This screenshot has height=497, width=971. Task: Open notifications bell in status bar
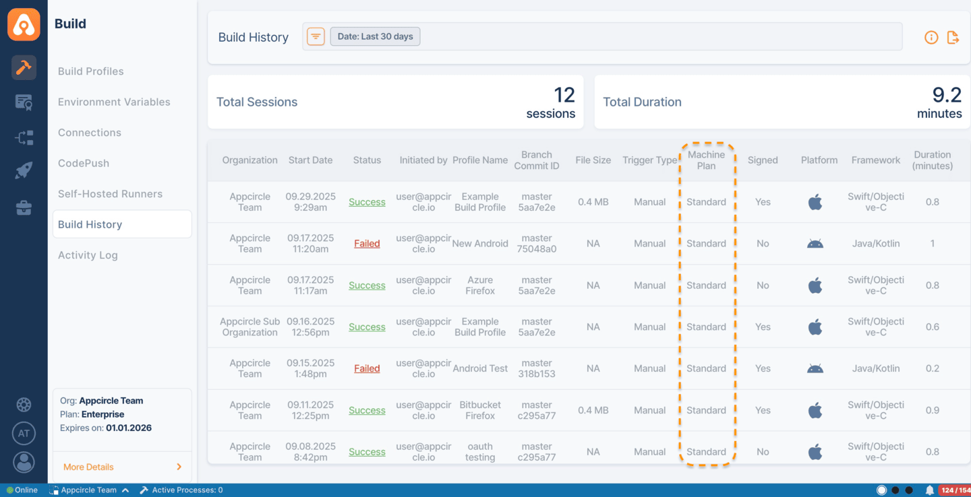(929, 490)
